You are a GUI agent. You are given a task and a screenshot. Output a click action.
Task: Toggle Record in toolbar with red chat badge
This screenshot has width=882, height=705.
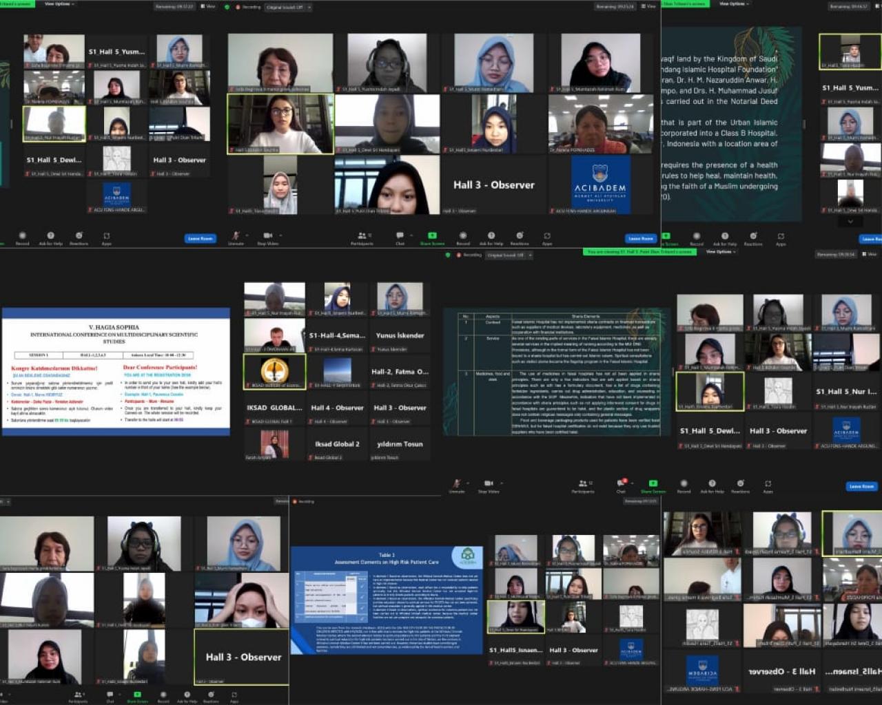[684, 485]
